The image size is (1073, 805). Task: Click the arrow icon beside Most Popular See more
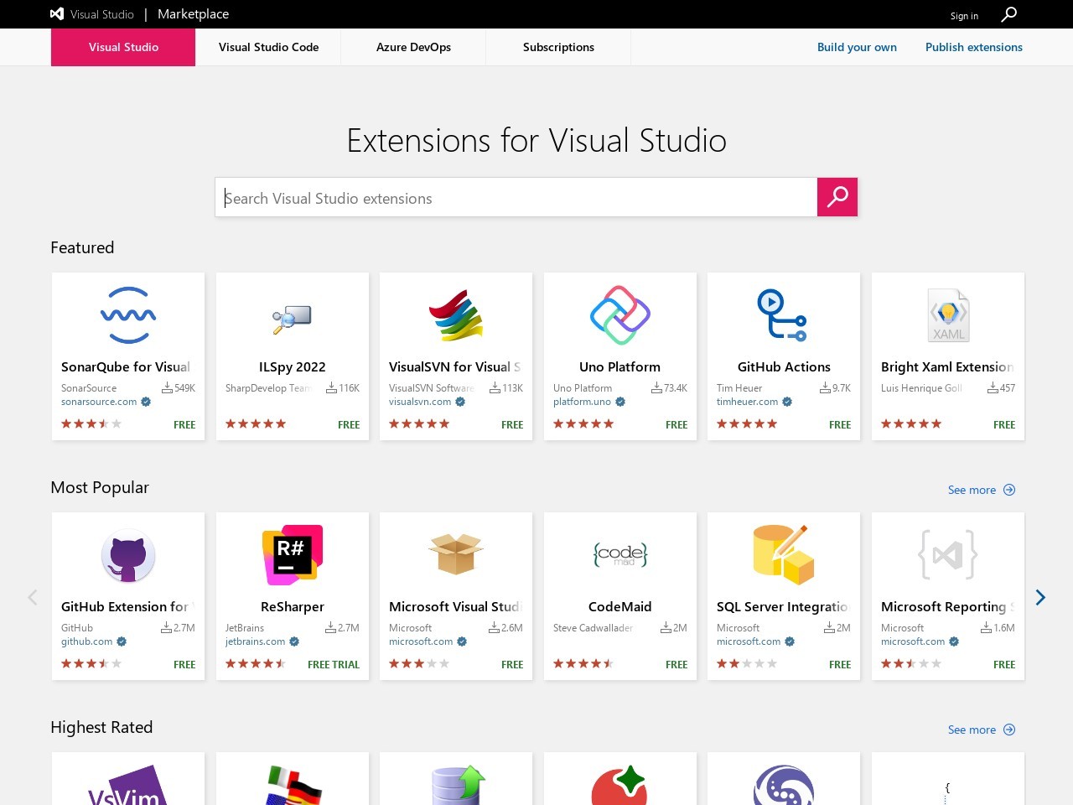coord(1009,490)
